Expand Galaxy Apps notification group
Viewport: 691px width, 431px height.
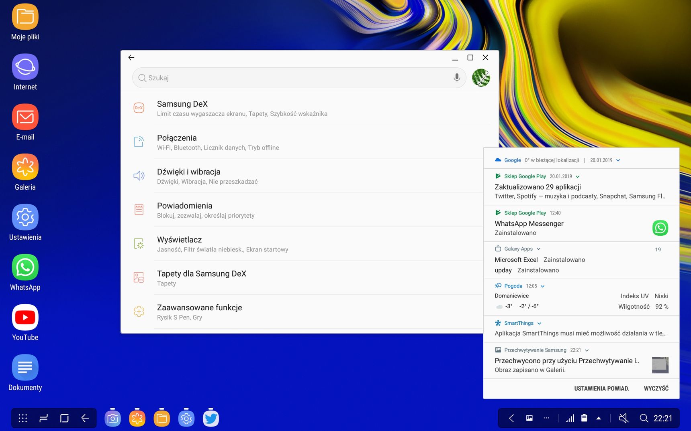tap(538, 249)
